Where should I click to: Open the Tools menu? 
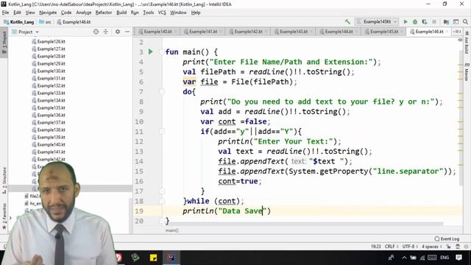coord(148,13)
